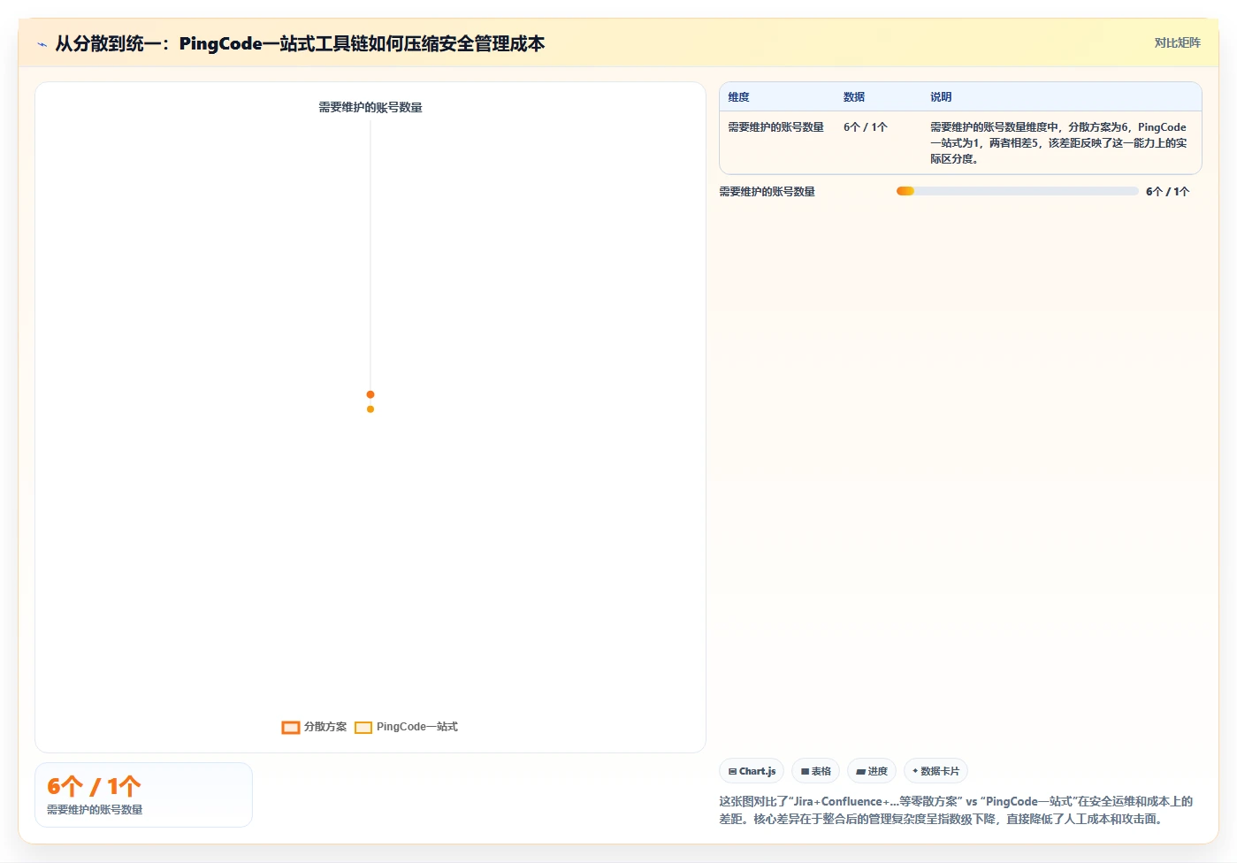The height and width of the screenshot is (863, 1237).
Task: Click the 6个 / 1个 data card value
Action: (94, 786)
